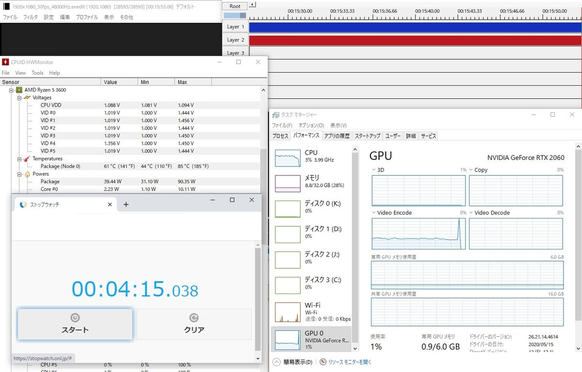582x372 pixels.
Task: Click the Layer 3 header button
Action: pos(236,52)
